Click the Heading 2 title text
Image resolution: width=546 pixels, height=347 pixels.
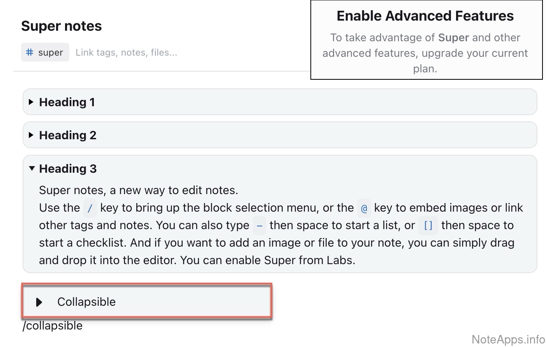68,135
